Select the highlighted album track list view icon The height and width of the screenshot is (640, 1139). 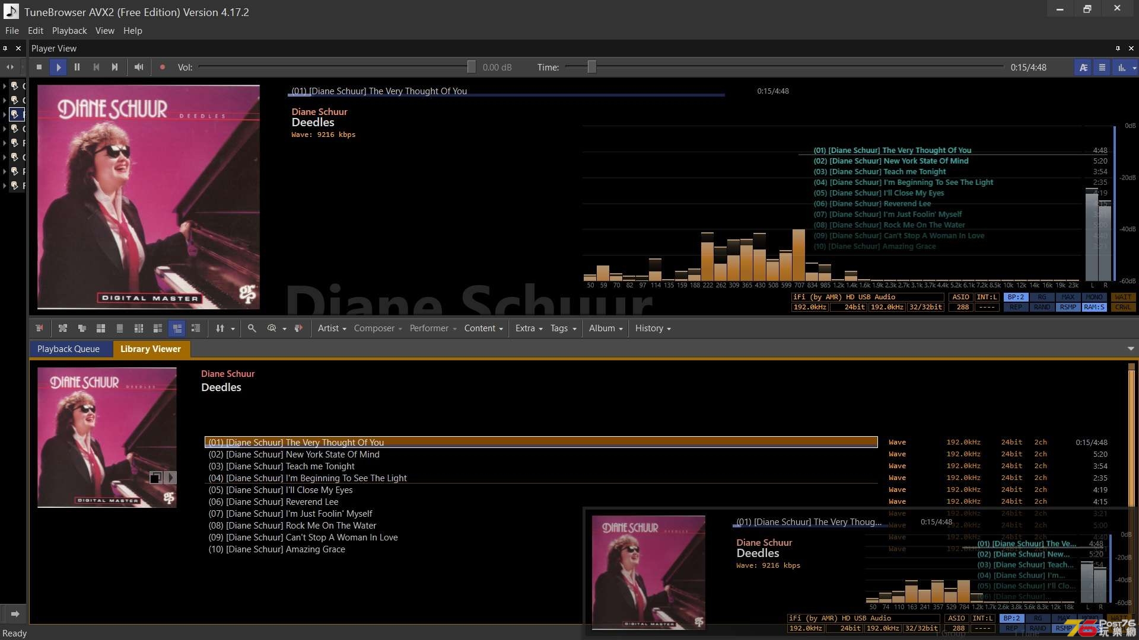pos(177,328)
